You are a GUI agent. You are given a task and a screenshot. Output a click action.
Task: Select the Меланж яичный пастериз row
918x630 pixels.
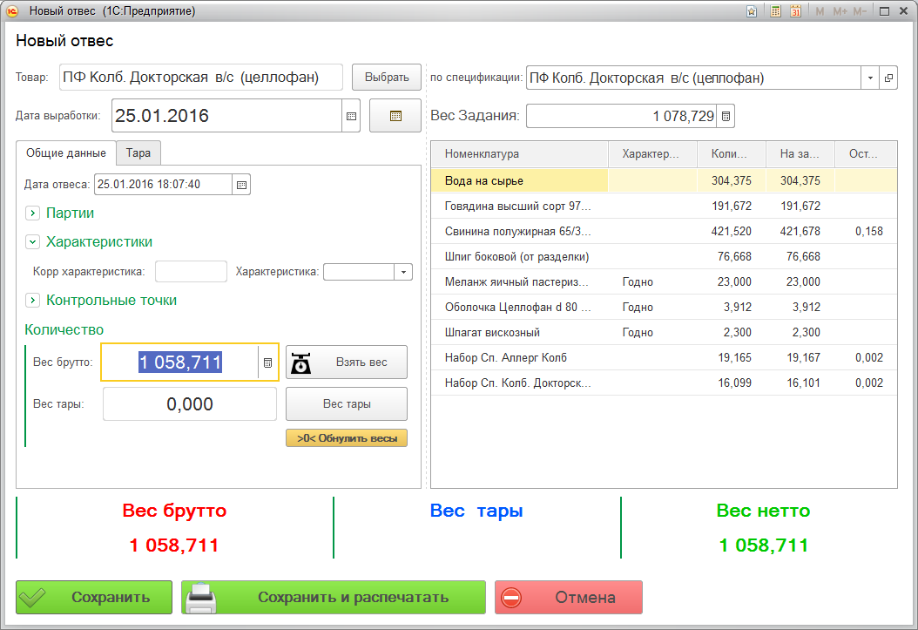[x=664, y=281]
